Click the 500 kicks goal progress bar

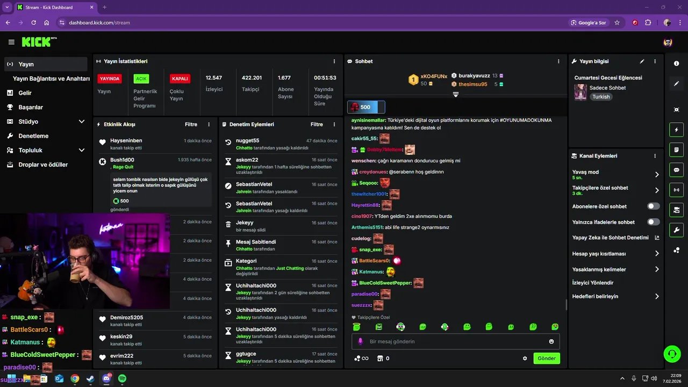(366, 107)
